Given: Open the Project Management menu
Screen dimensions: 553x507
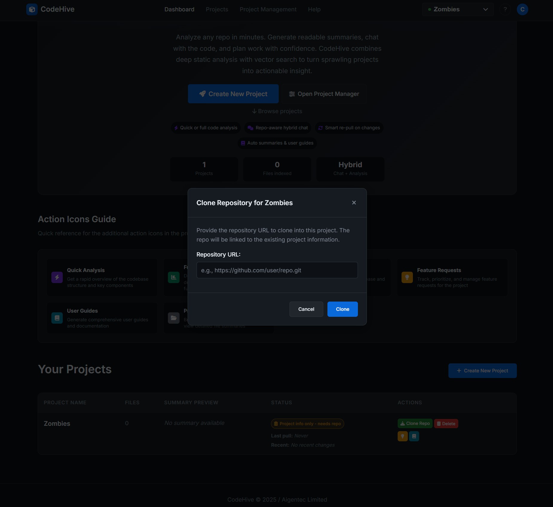Looking at the screenshot, I should [268, 9].
